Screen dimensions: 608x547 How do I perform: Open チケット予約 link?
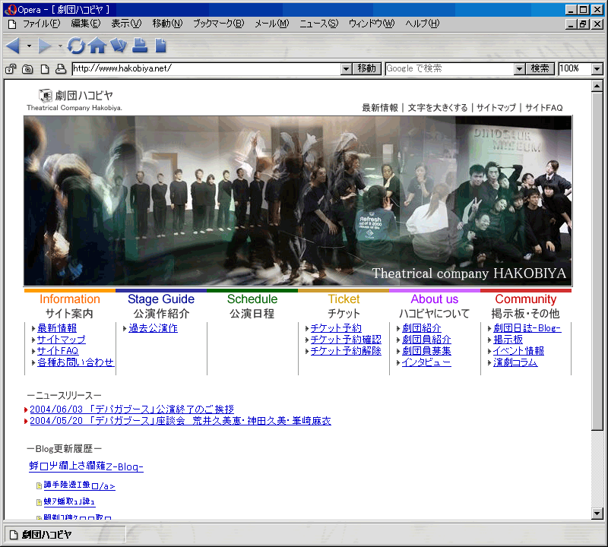[336, 328]
